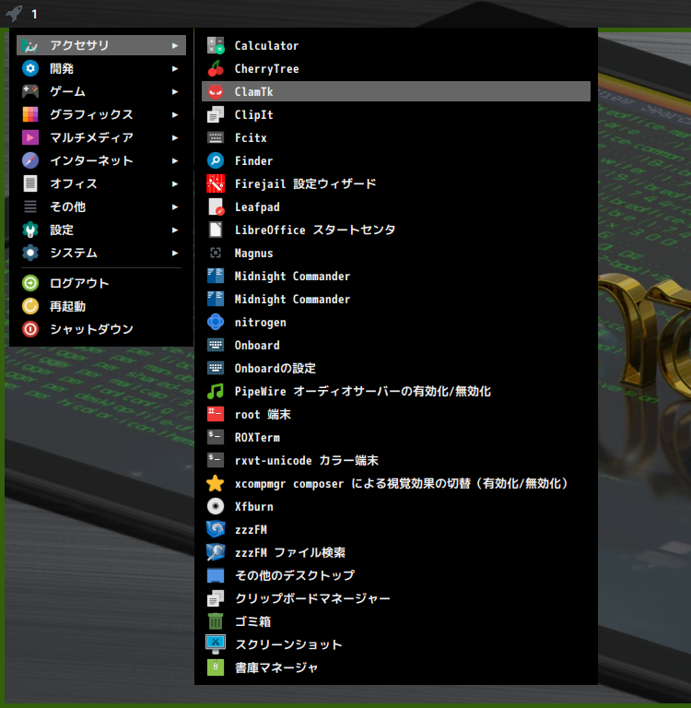Select the Magnus entry text
Screen dimensions: 691x708
tap(253, 253)
